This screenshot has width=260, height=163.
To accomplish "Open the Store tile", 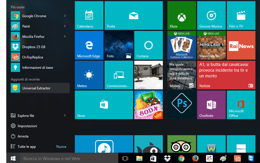I will pyautogui.click(x=104, y=105).
